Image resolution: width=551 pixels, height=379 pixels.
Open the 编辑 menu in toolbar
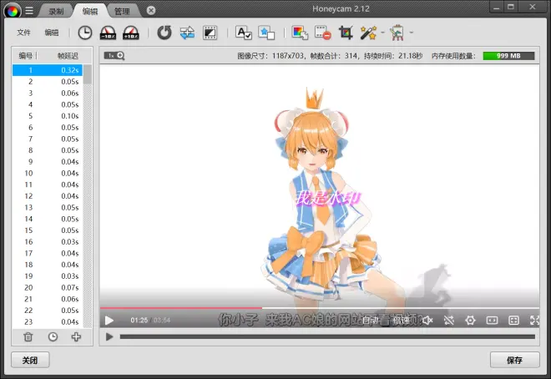[52, 33]
